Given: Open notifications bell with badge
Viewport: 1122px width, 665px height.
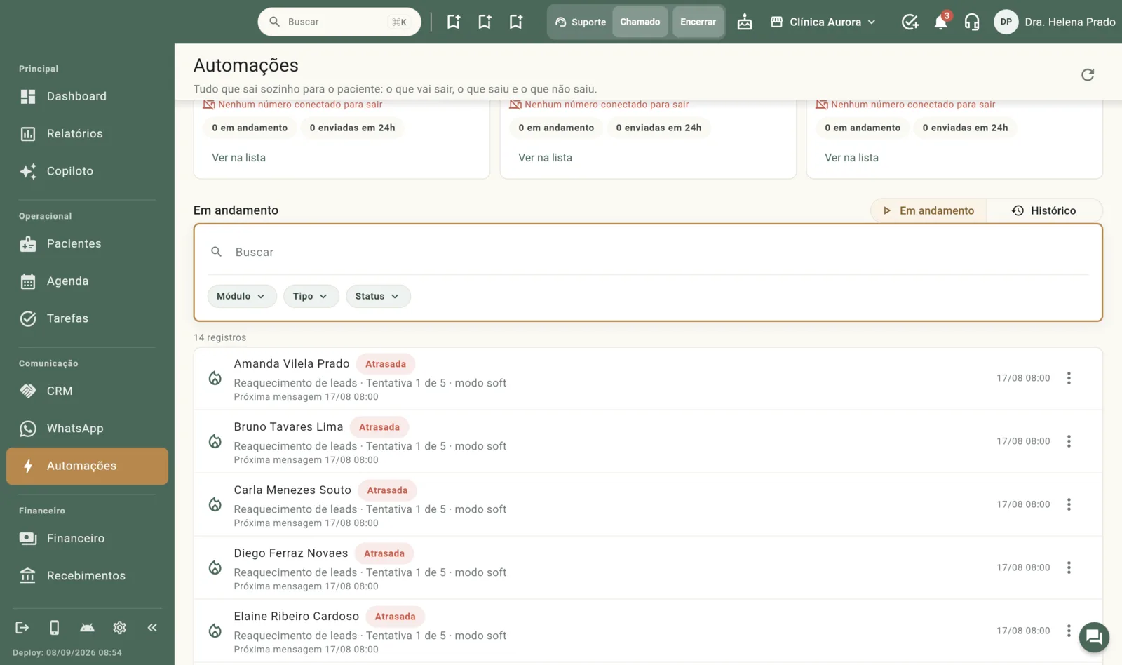Looking at the screenshot, I should click(x=941, y=22).
